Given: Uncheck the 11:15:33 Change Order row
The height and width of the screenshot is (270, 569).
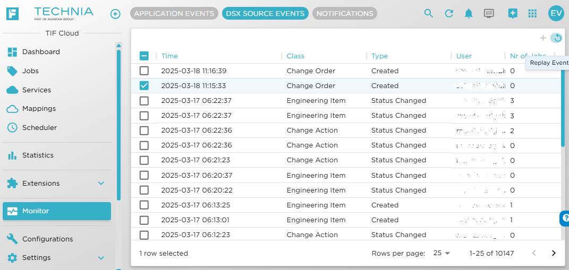Looking at the screenshot, I should click(144, 85).
